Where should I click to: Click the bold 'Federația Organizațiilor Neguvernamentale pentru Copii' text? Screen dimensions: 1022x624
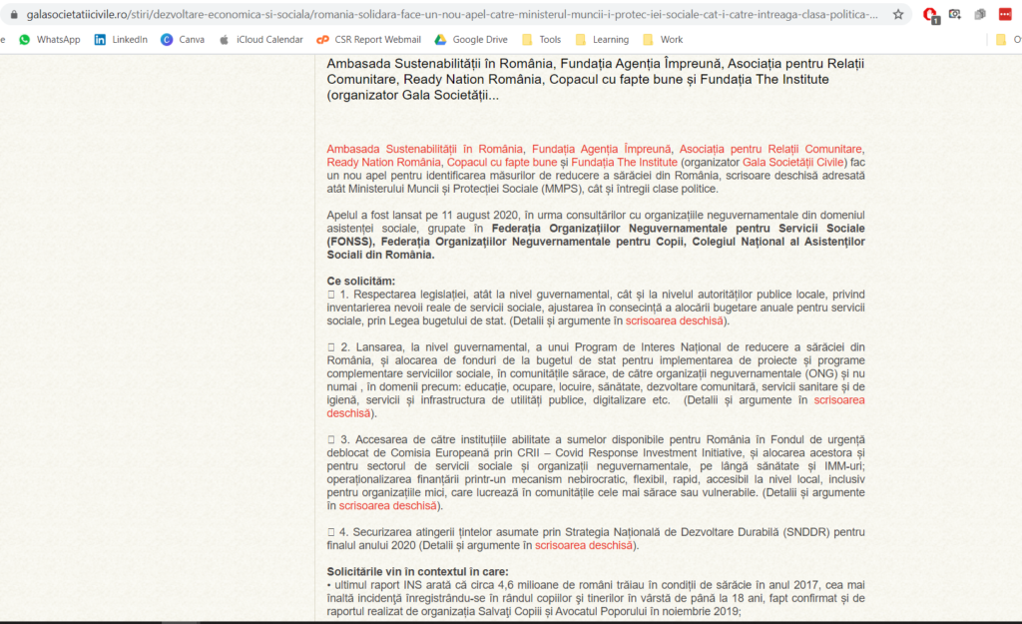[533, 242]
